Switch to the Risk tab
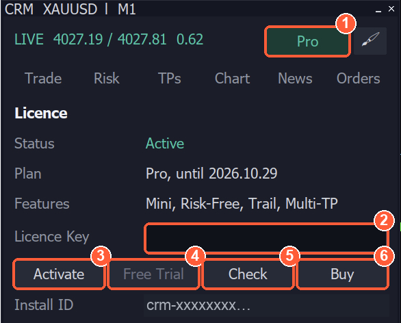Image resolution: width=401 pixels, height=323 pixels. [106, 78]
